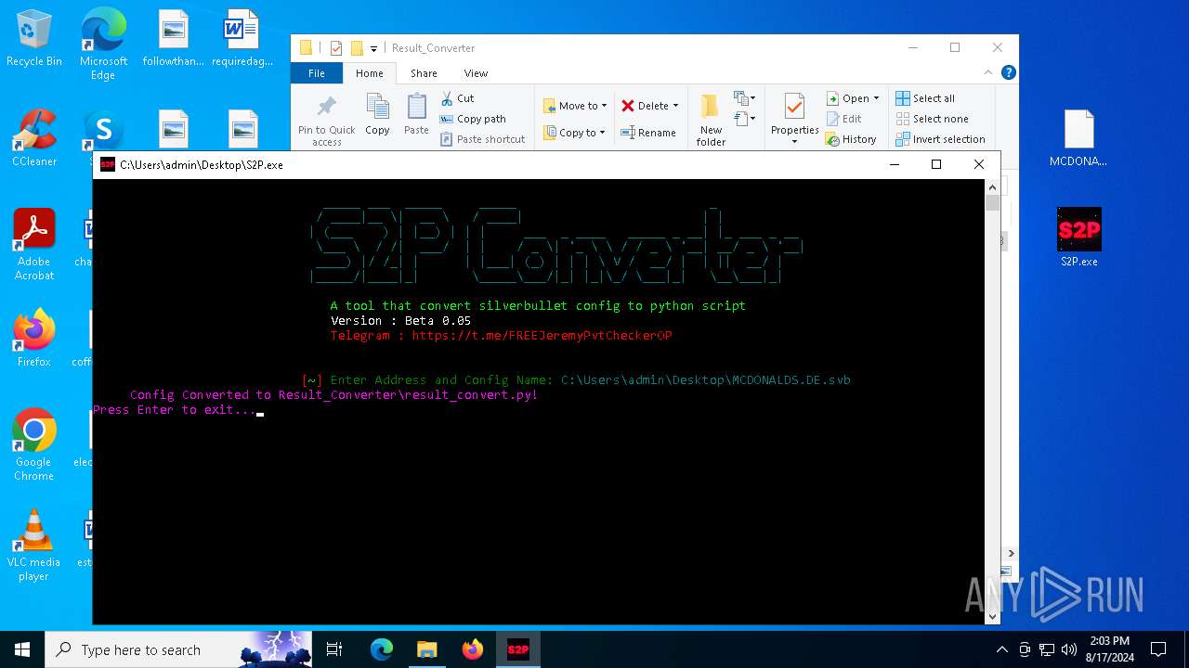Click Edit in Explorer ribbon
The height and width of the screenshot is (668, 1189).
pyautogui.click(x=843, y=119)
